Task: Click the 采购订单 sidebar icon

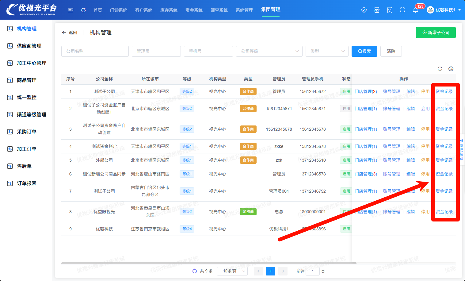Action: (10, 132)
